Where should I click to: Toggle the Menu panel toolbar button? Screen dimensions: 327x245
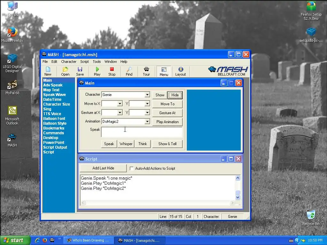click(164, 71)
